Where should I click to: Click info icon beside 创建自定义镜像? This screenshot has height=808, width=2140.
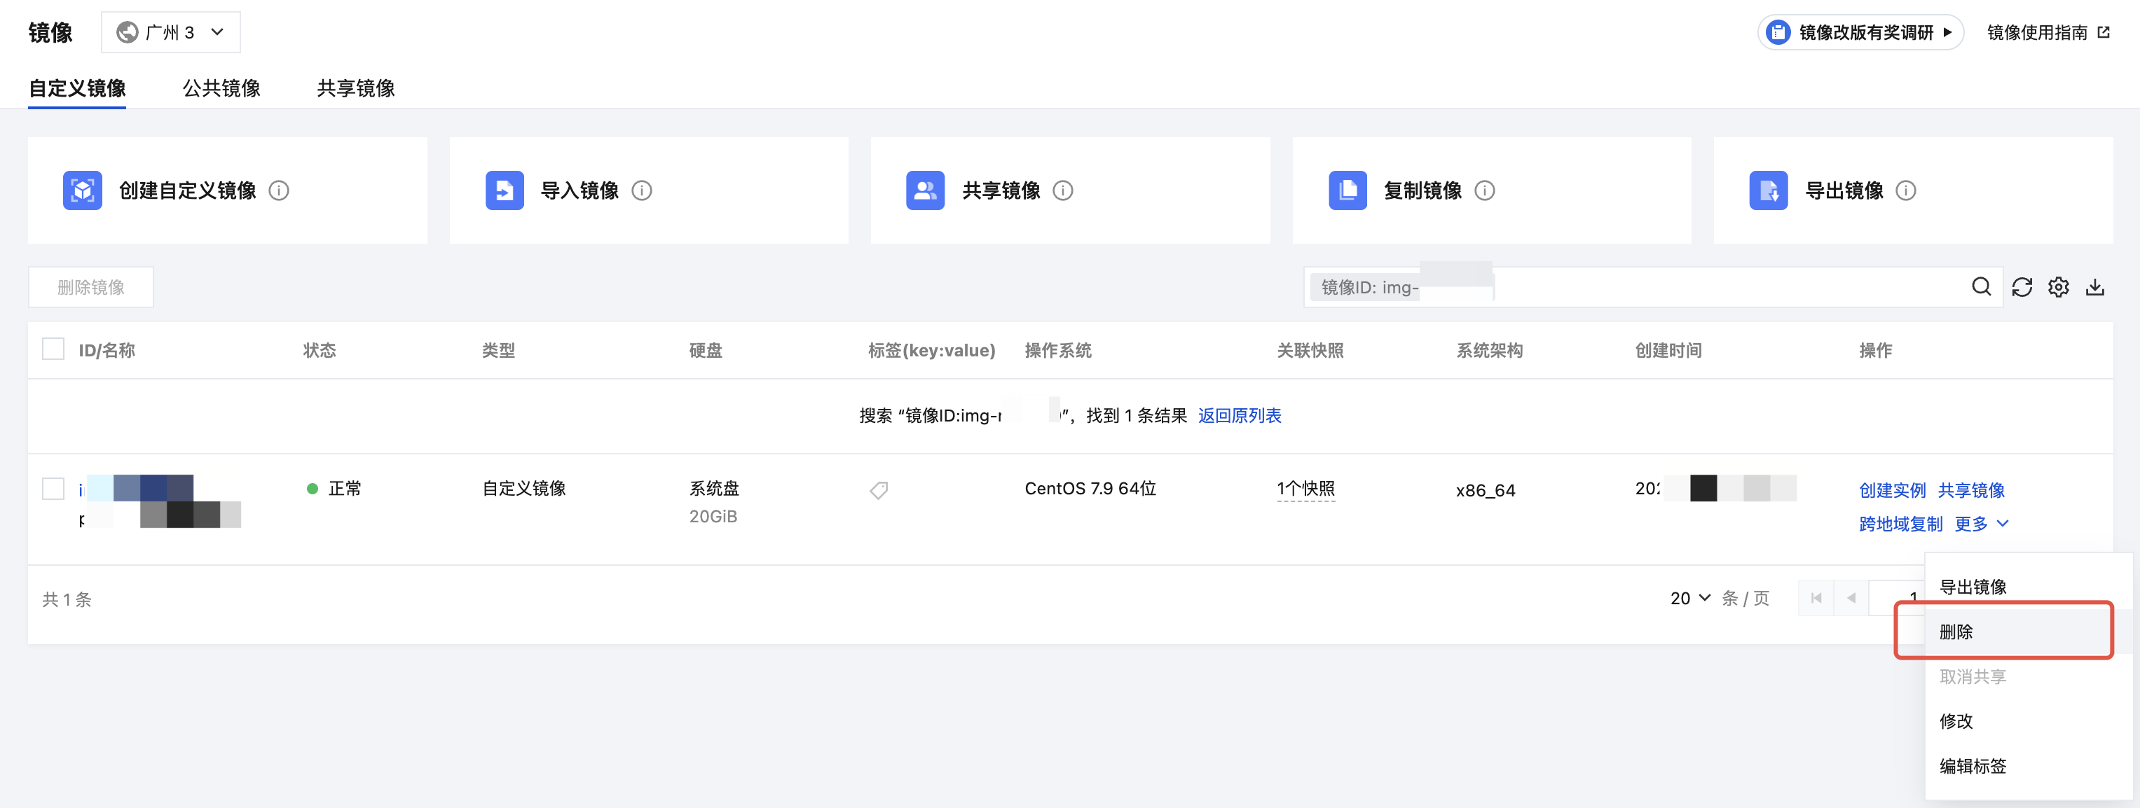[x=279, y=190]
